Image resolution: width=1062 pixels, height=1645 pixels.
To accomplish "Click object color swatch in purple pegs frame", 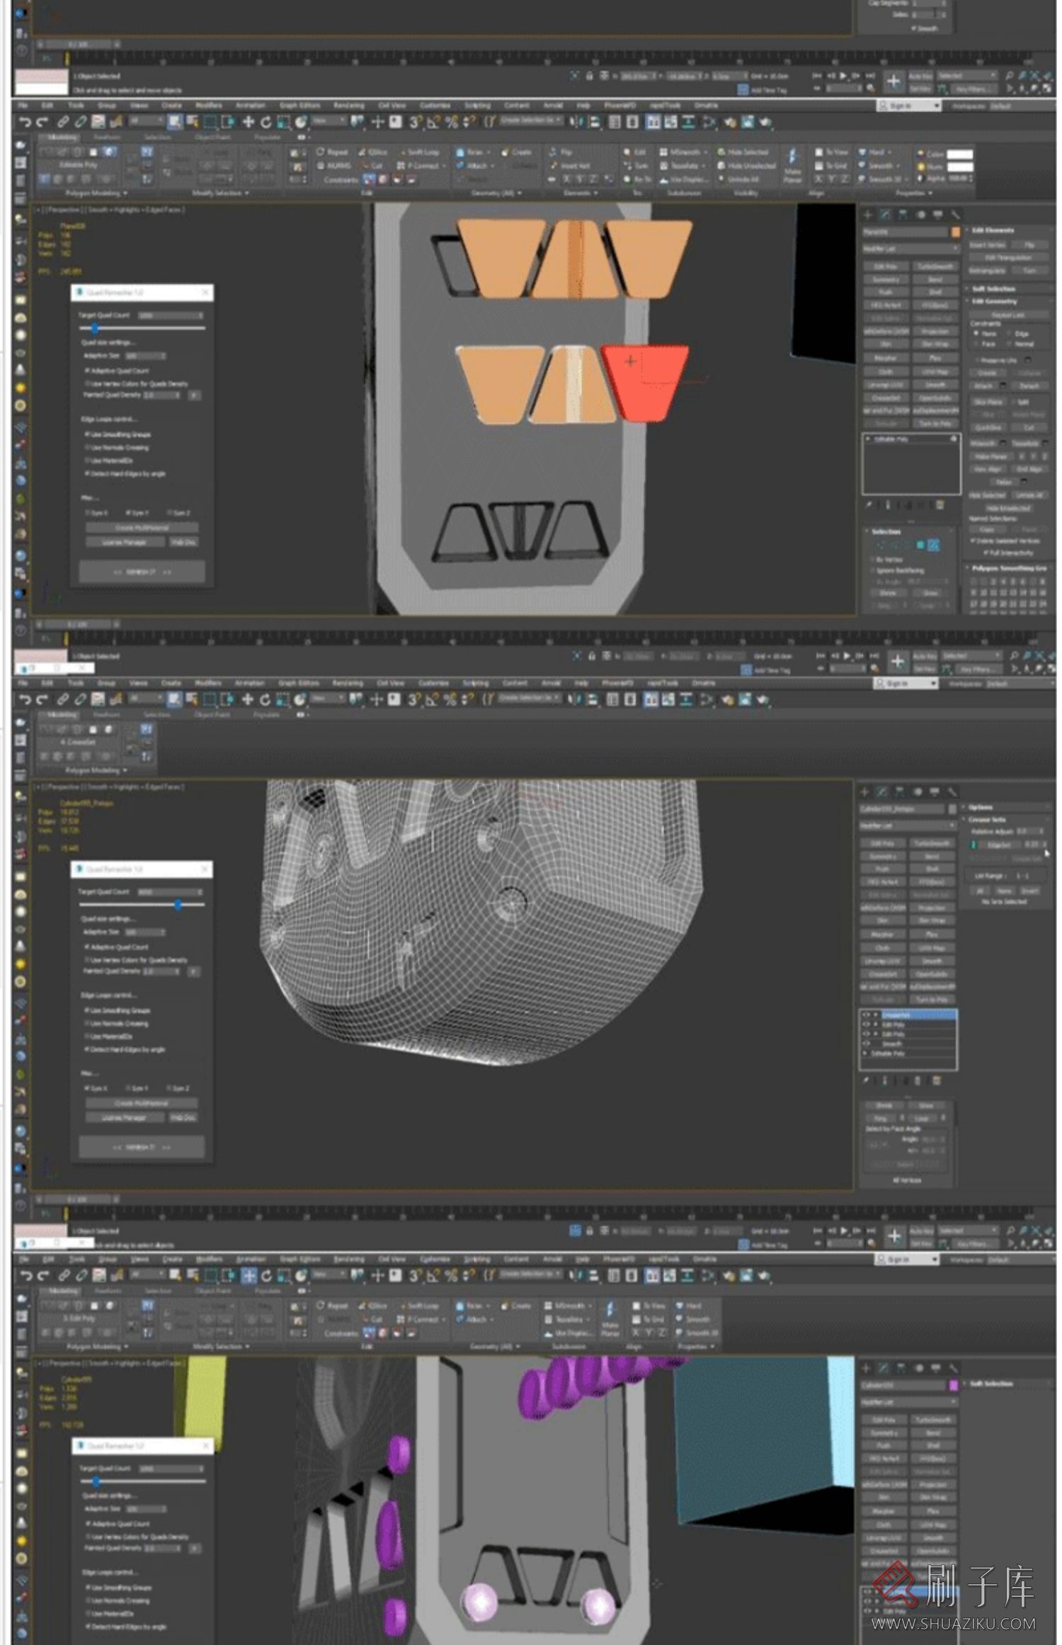I will (x=954, y=1385).
